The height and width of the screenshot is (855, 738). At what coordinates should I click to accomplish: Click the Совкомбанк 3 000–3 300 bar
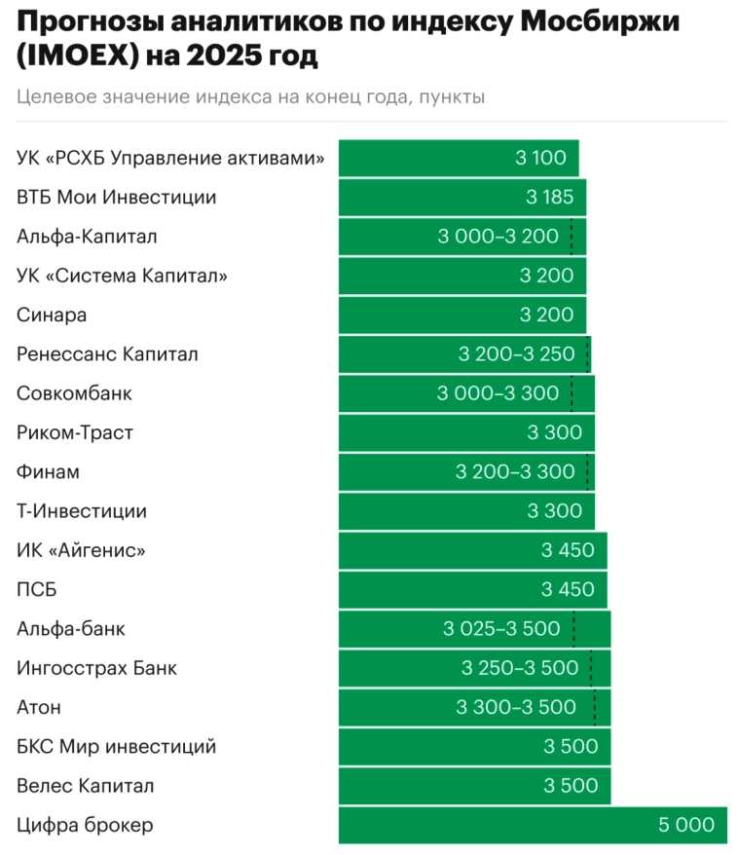[x=466, y=393]
